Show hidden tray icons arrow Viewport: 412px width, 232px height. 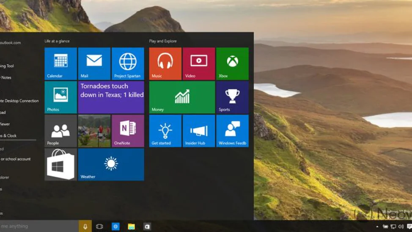[377, 226]
